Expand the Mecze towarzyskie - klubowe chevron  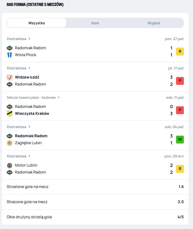click(x=59, y=97)
